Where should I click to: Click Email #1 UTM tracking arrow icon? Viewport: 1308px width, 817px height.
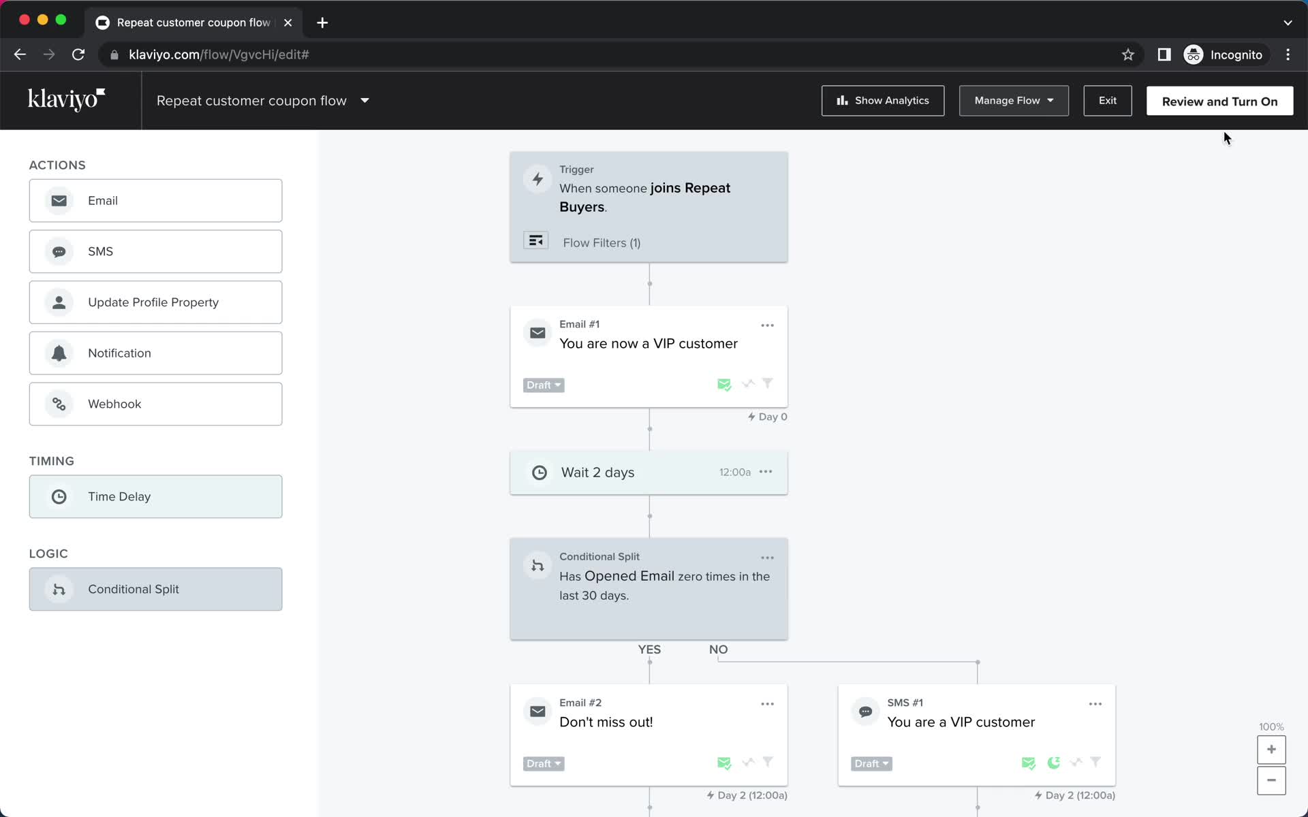click(748, 384)
